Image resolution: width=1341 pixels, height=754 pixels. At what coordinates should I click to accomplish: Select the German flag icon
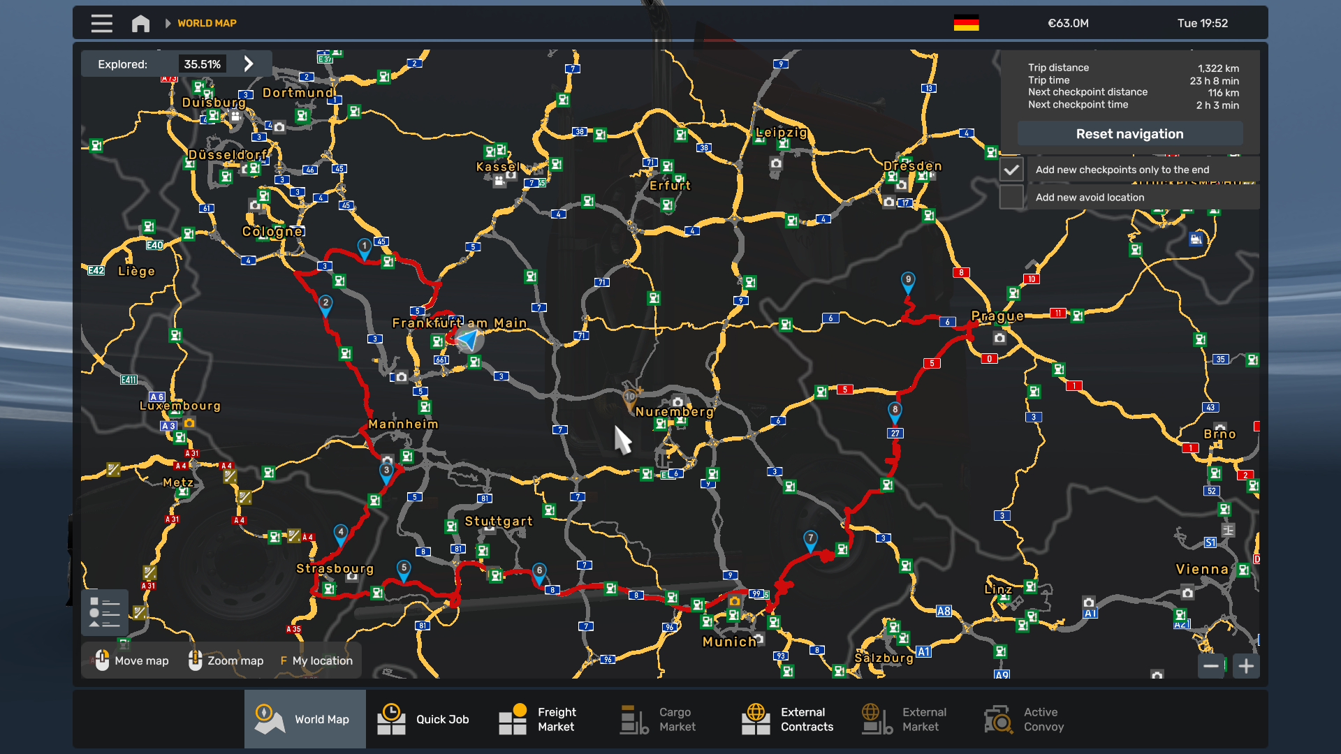point(966,23)
